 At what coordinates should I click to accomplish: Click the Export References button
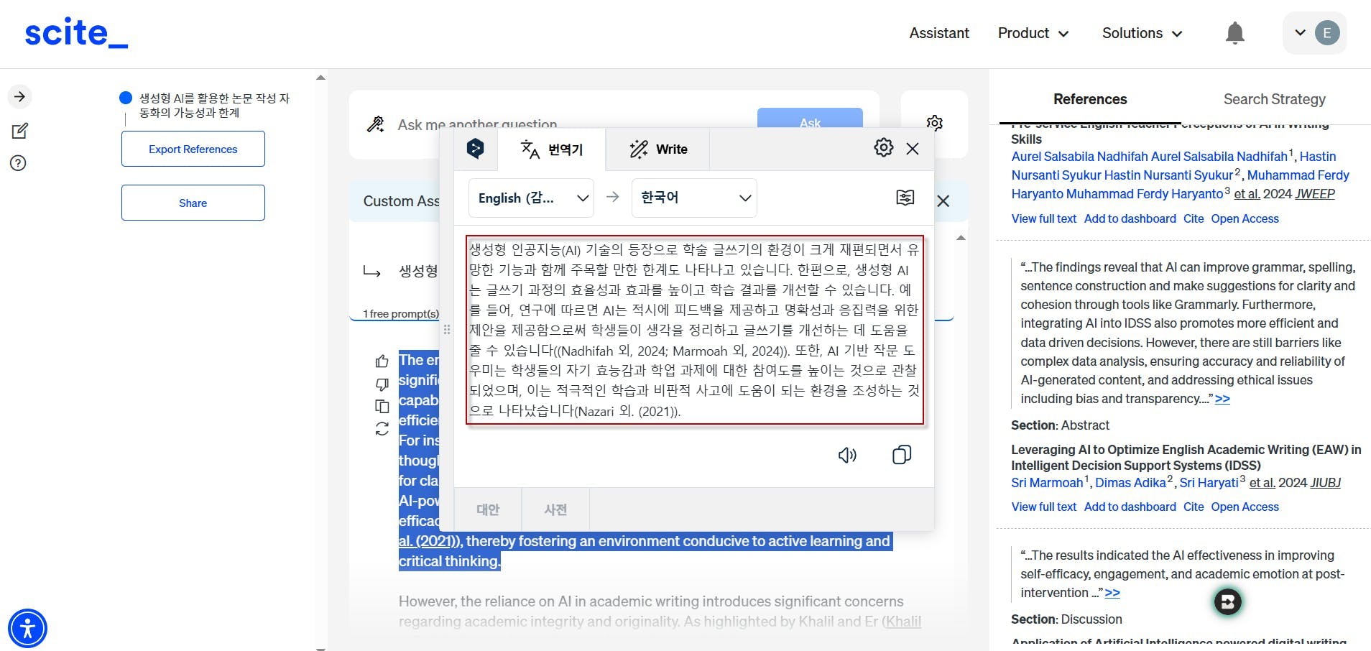[193, 149]
